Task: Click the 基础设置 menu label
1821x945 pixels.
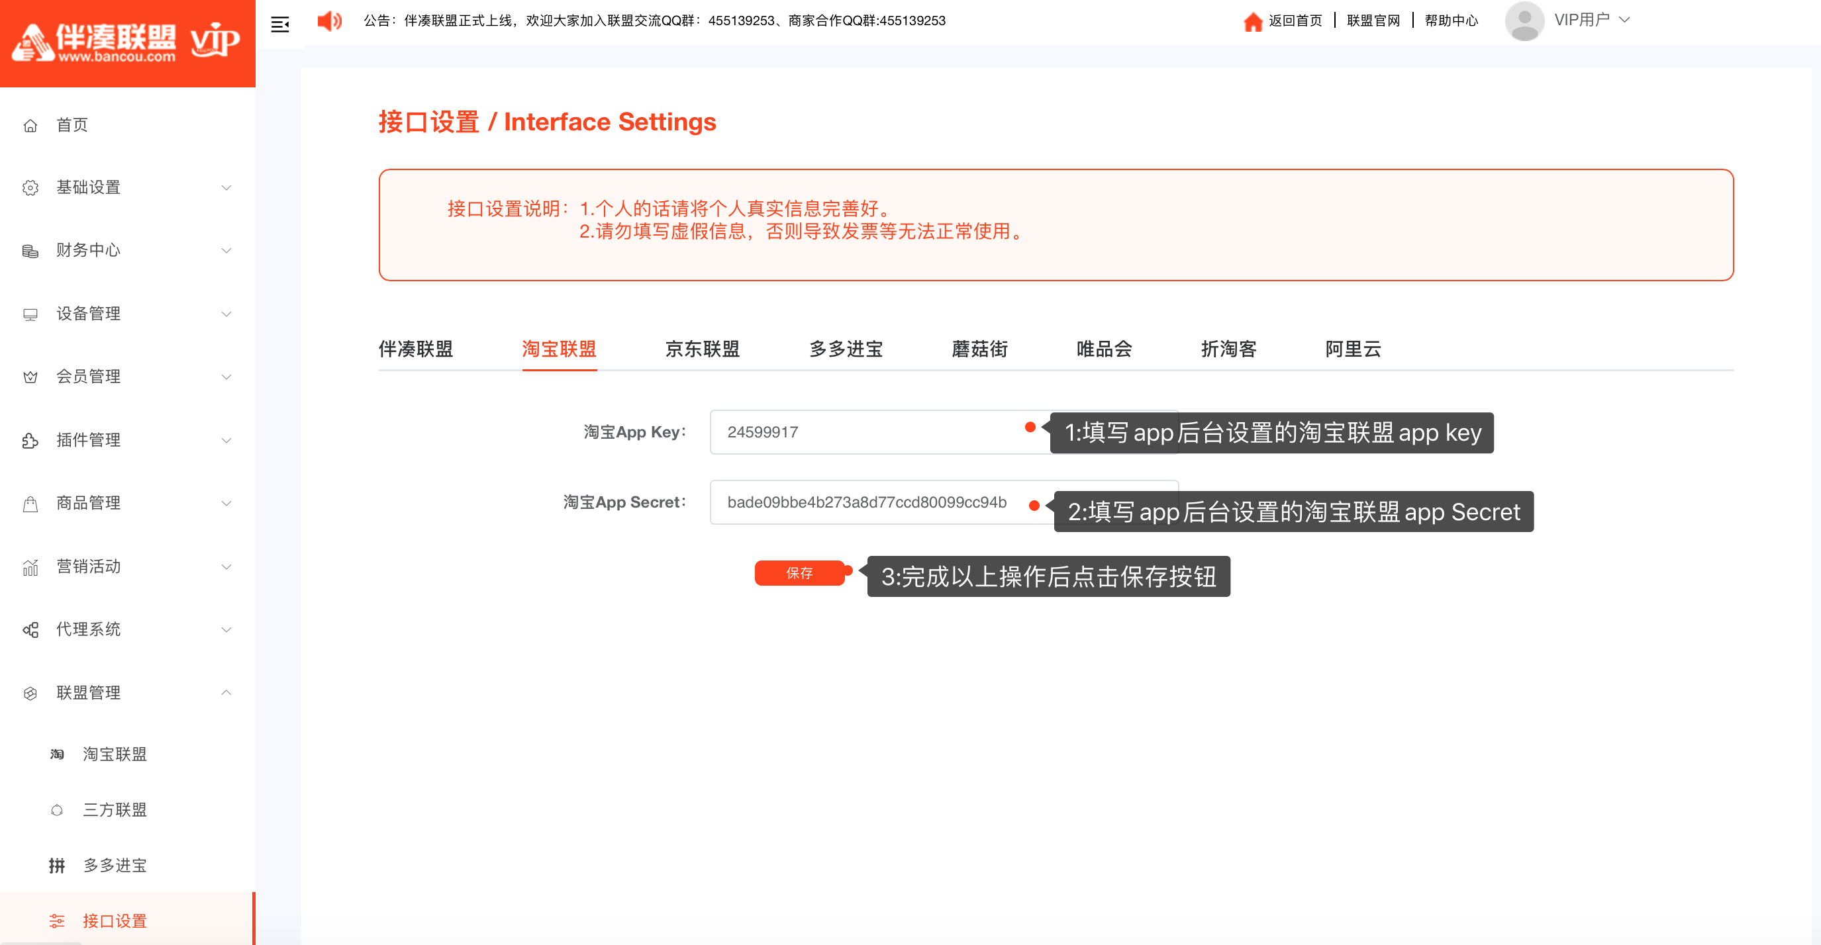Action: coord(88,188)
